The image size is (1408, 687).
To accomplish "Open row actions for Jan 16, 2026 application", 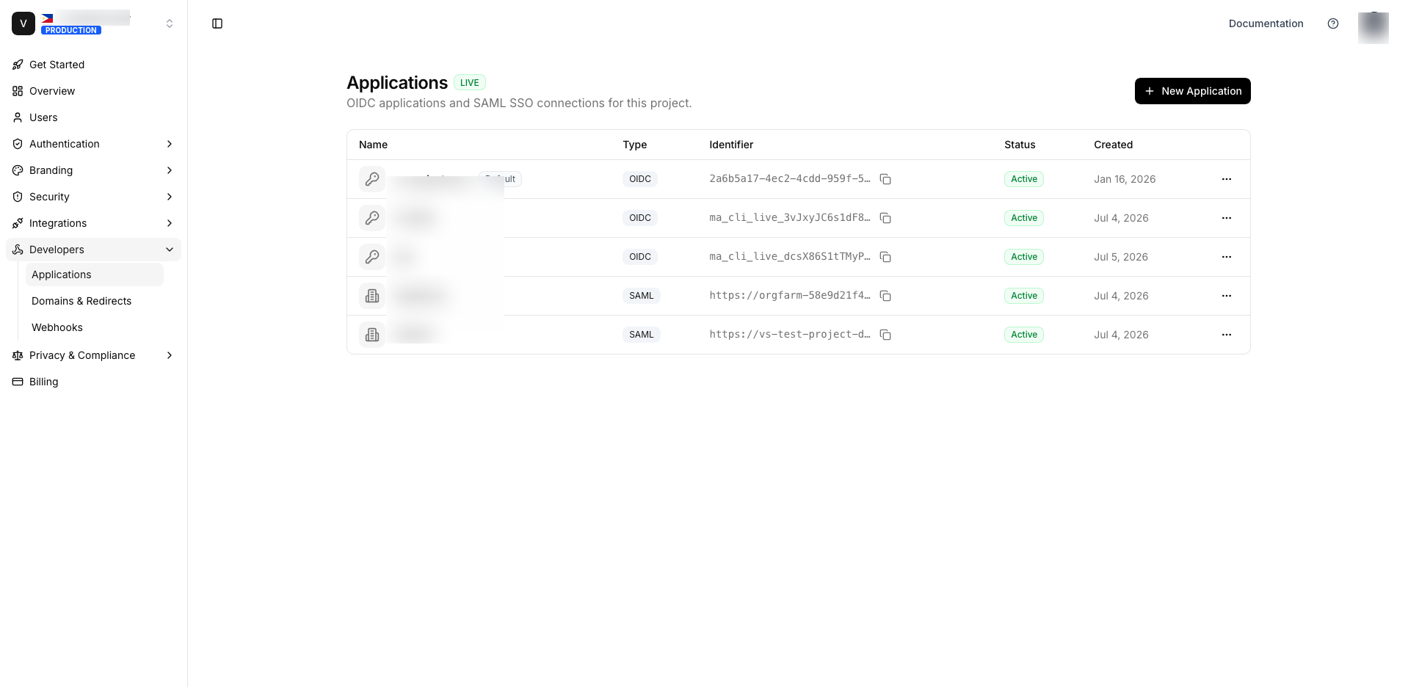I will (1227, 179).
